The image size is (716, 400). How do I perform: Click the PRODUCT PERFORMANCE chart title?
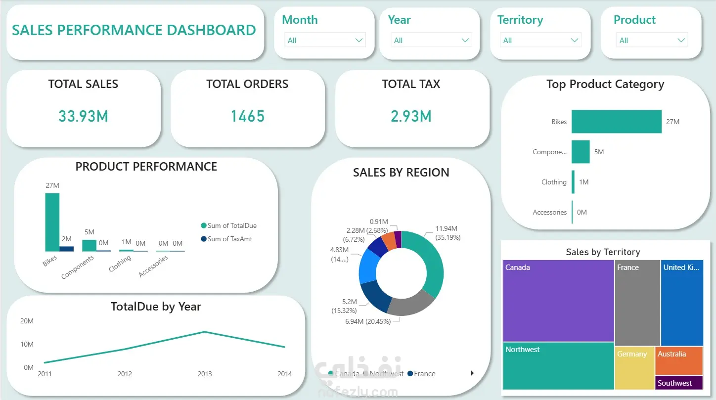[x=146, y=167]
